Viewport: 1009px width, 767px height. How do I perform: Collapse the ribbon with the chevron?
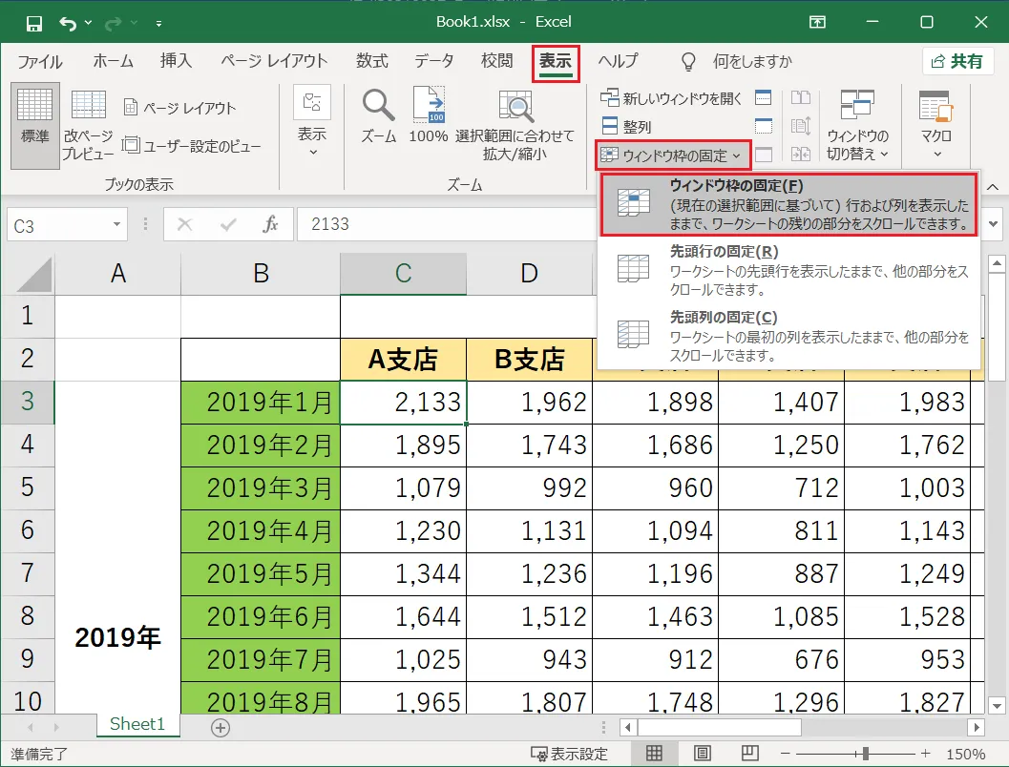[x=992, y=187]
